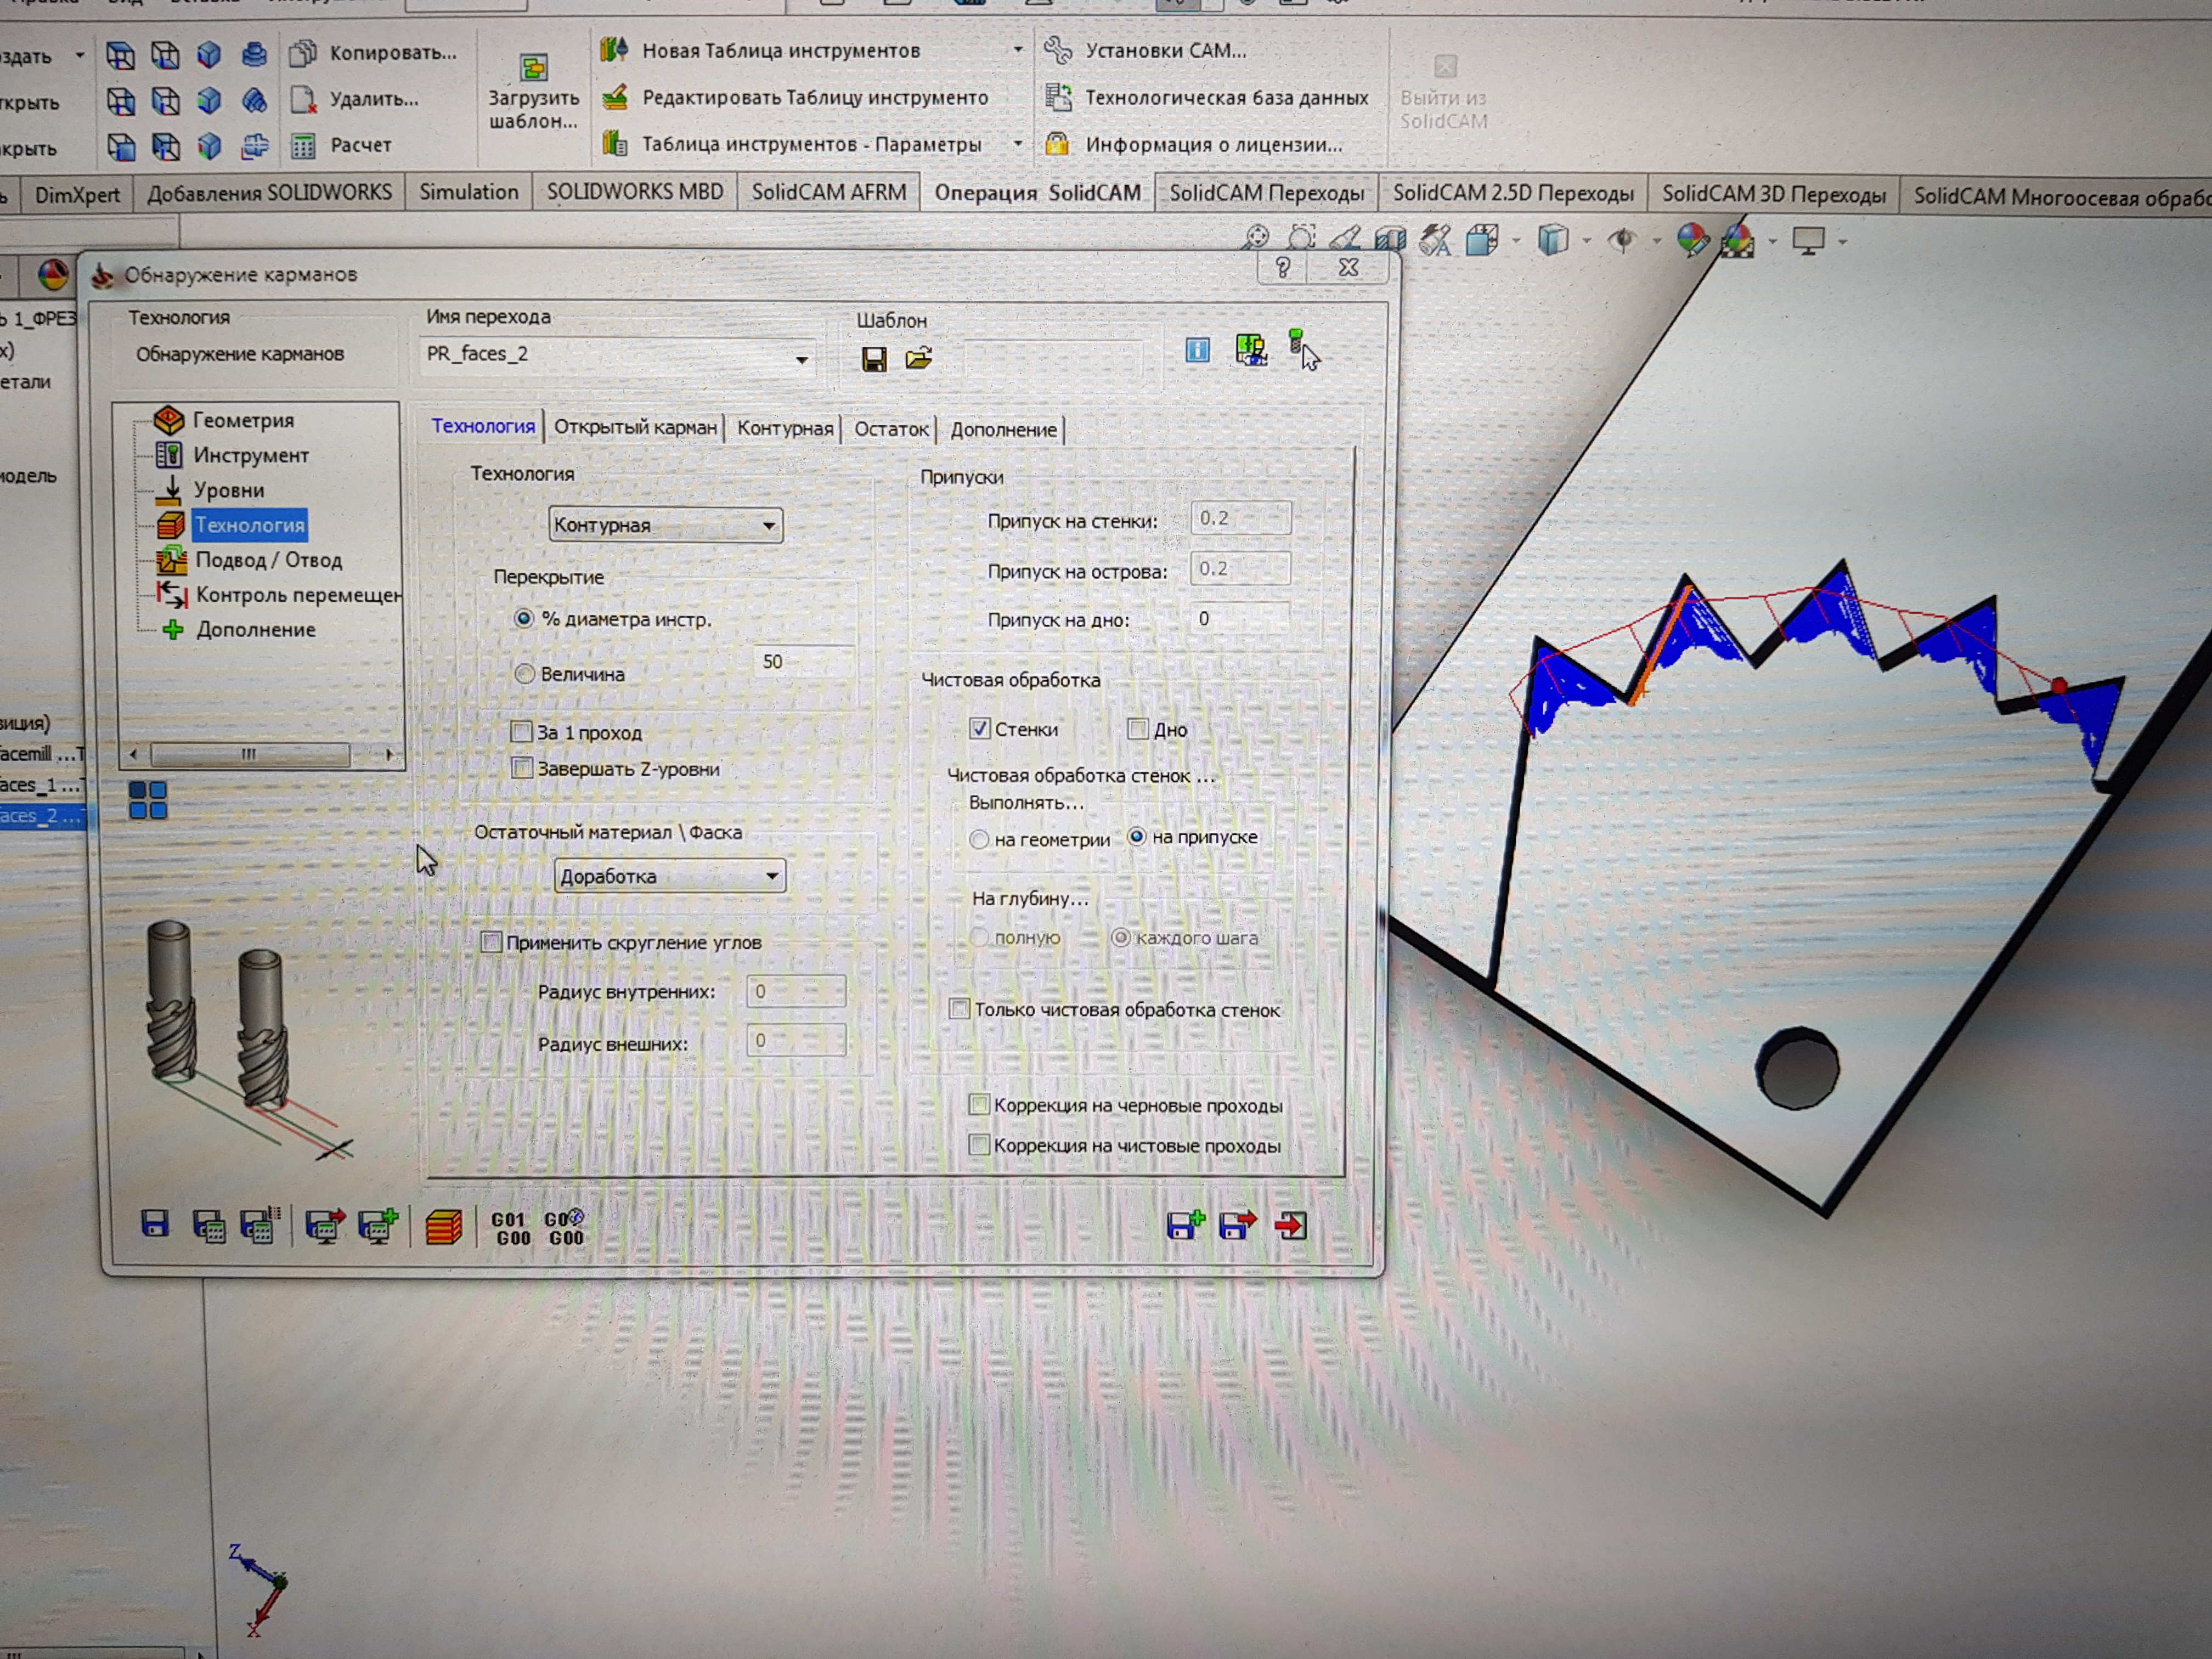Click the blue info icon in dialog header
The image size is (2212, 1659).
click(x=1197, y=350)
